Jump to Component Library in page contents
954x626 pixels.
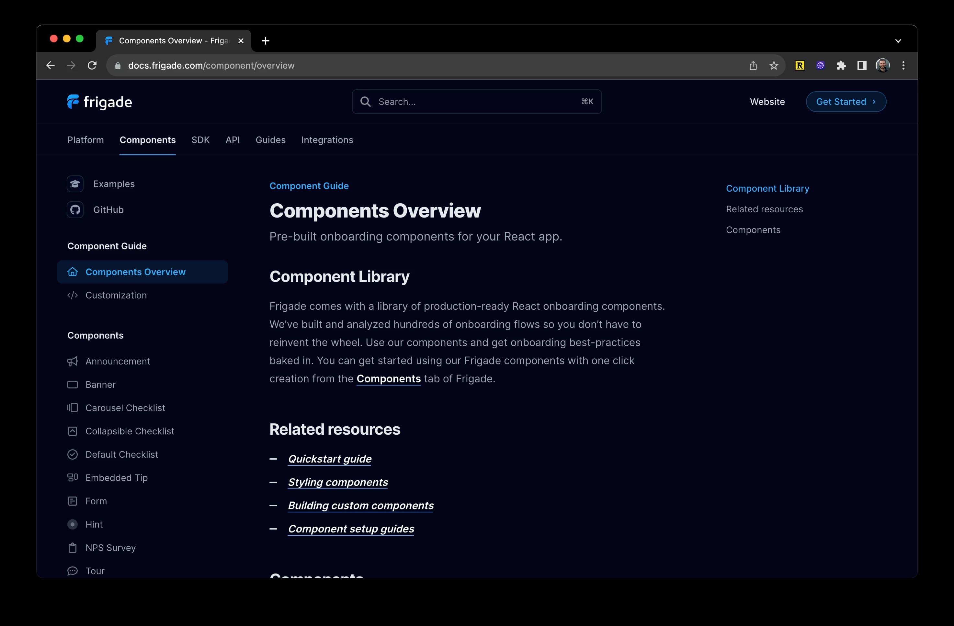coord(767,188)
